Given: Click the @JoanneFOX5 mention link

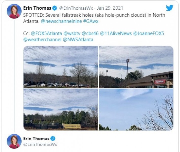Looking at the screenshot, I should (149, 33).
